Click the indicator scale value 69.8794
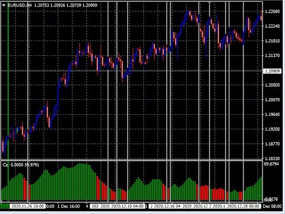285x214 pixels. tap(271, 164)
